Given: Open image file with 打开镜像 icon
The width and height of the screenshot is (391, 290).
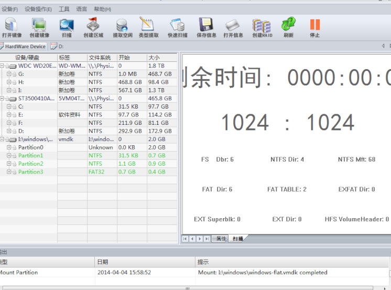Looking at the screenshot, I should point(12,27).
